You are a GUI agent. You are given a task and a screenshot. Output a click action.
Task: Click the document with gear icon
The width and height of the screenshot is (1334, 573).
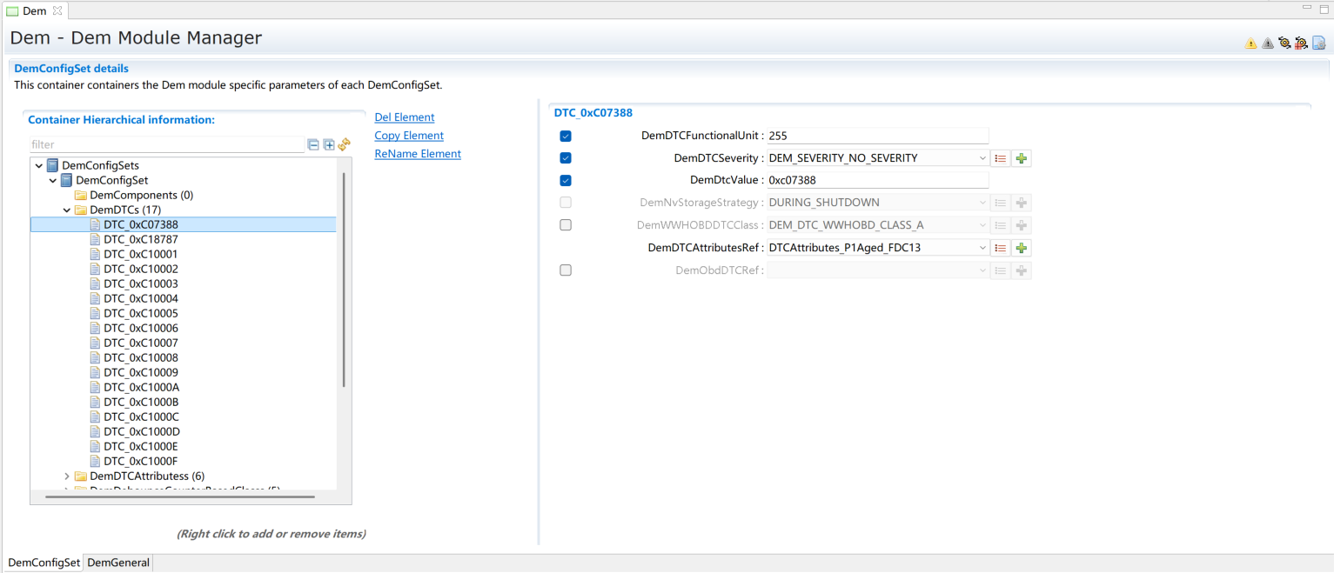point(1318,43)
